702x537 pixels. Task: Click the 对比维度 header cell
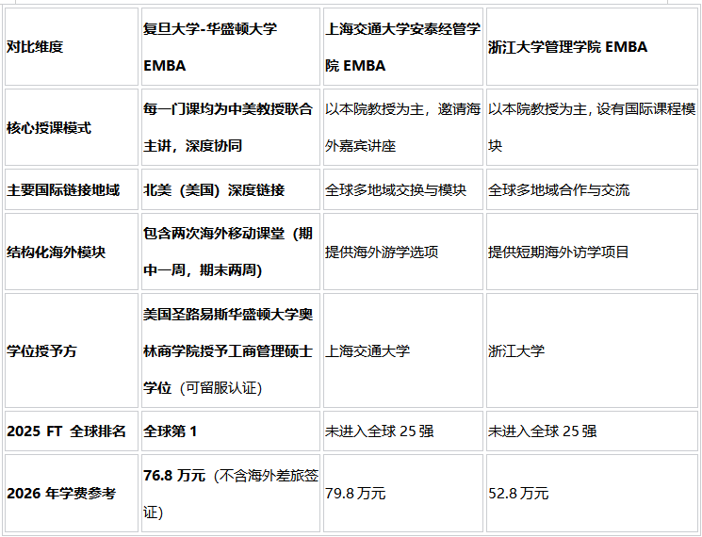(35, 47)
